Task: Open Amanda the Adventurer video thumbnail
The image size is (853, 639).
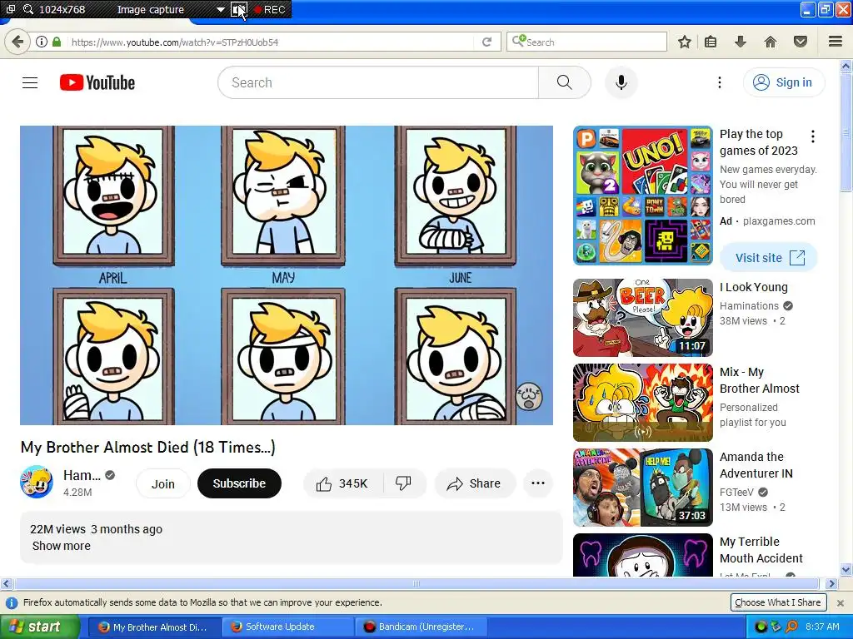Action: (643, 488)
